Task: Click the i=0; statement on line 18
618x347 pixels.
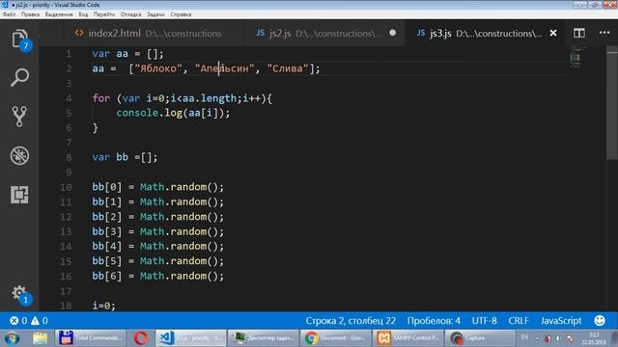Action: (x=103, y=306)
